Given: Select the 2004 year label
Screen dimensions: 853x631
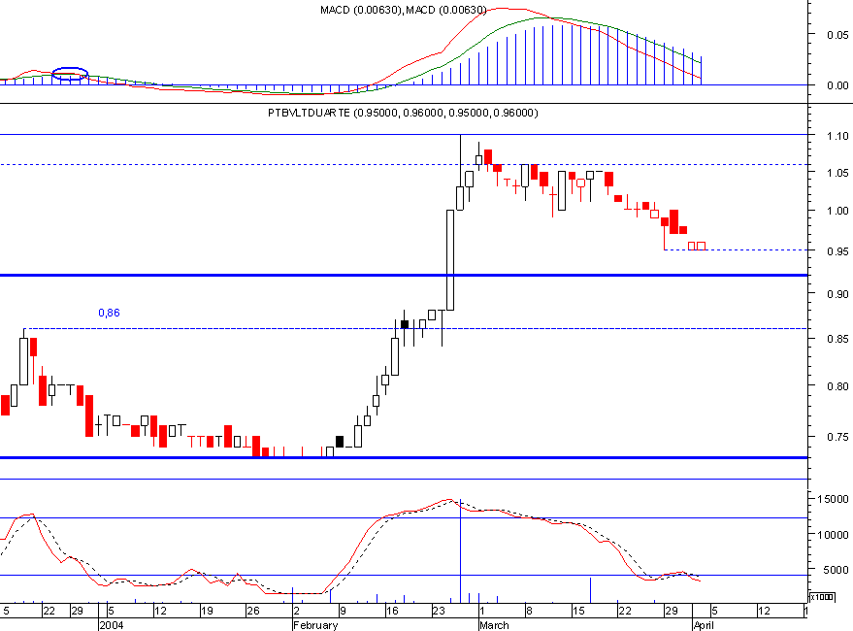Looking at the screenshot, I should [x=112, y=625].
